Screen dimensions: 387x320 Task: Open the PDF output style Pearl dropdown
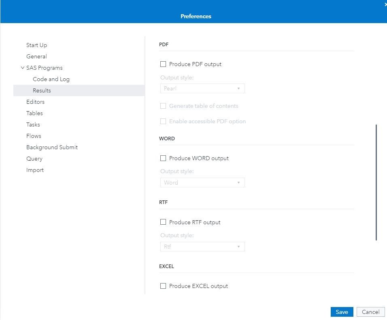pos(202,88)
